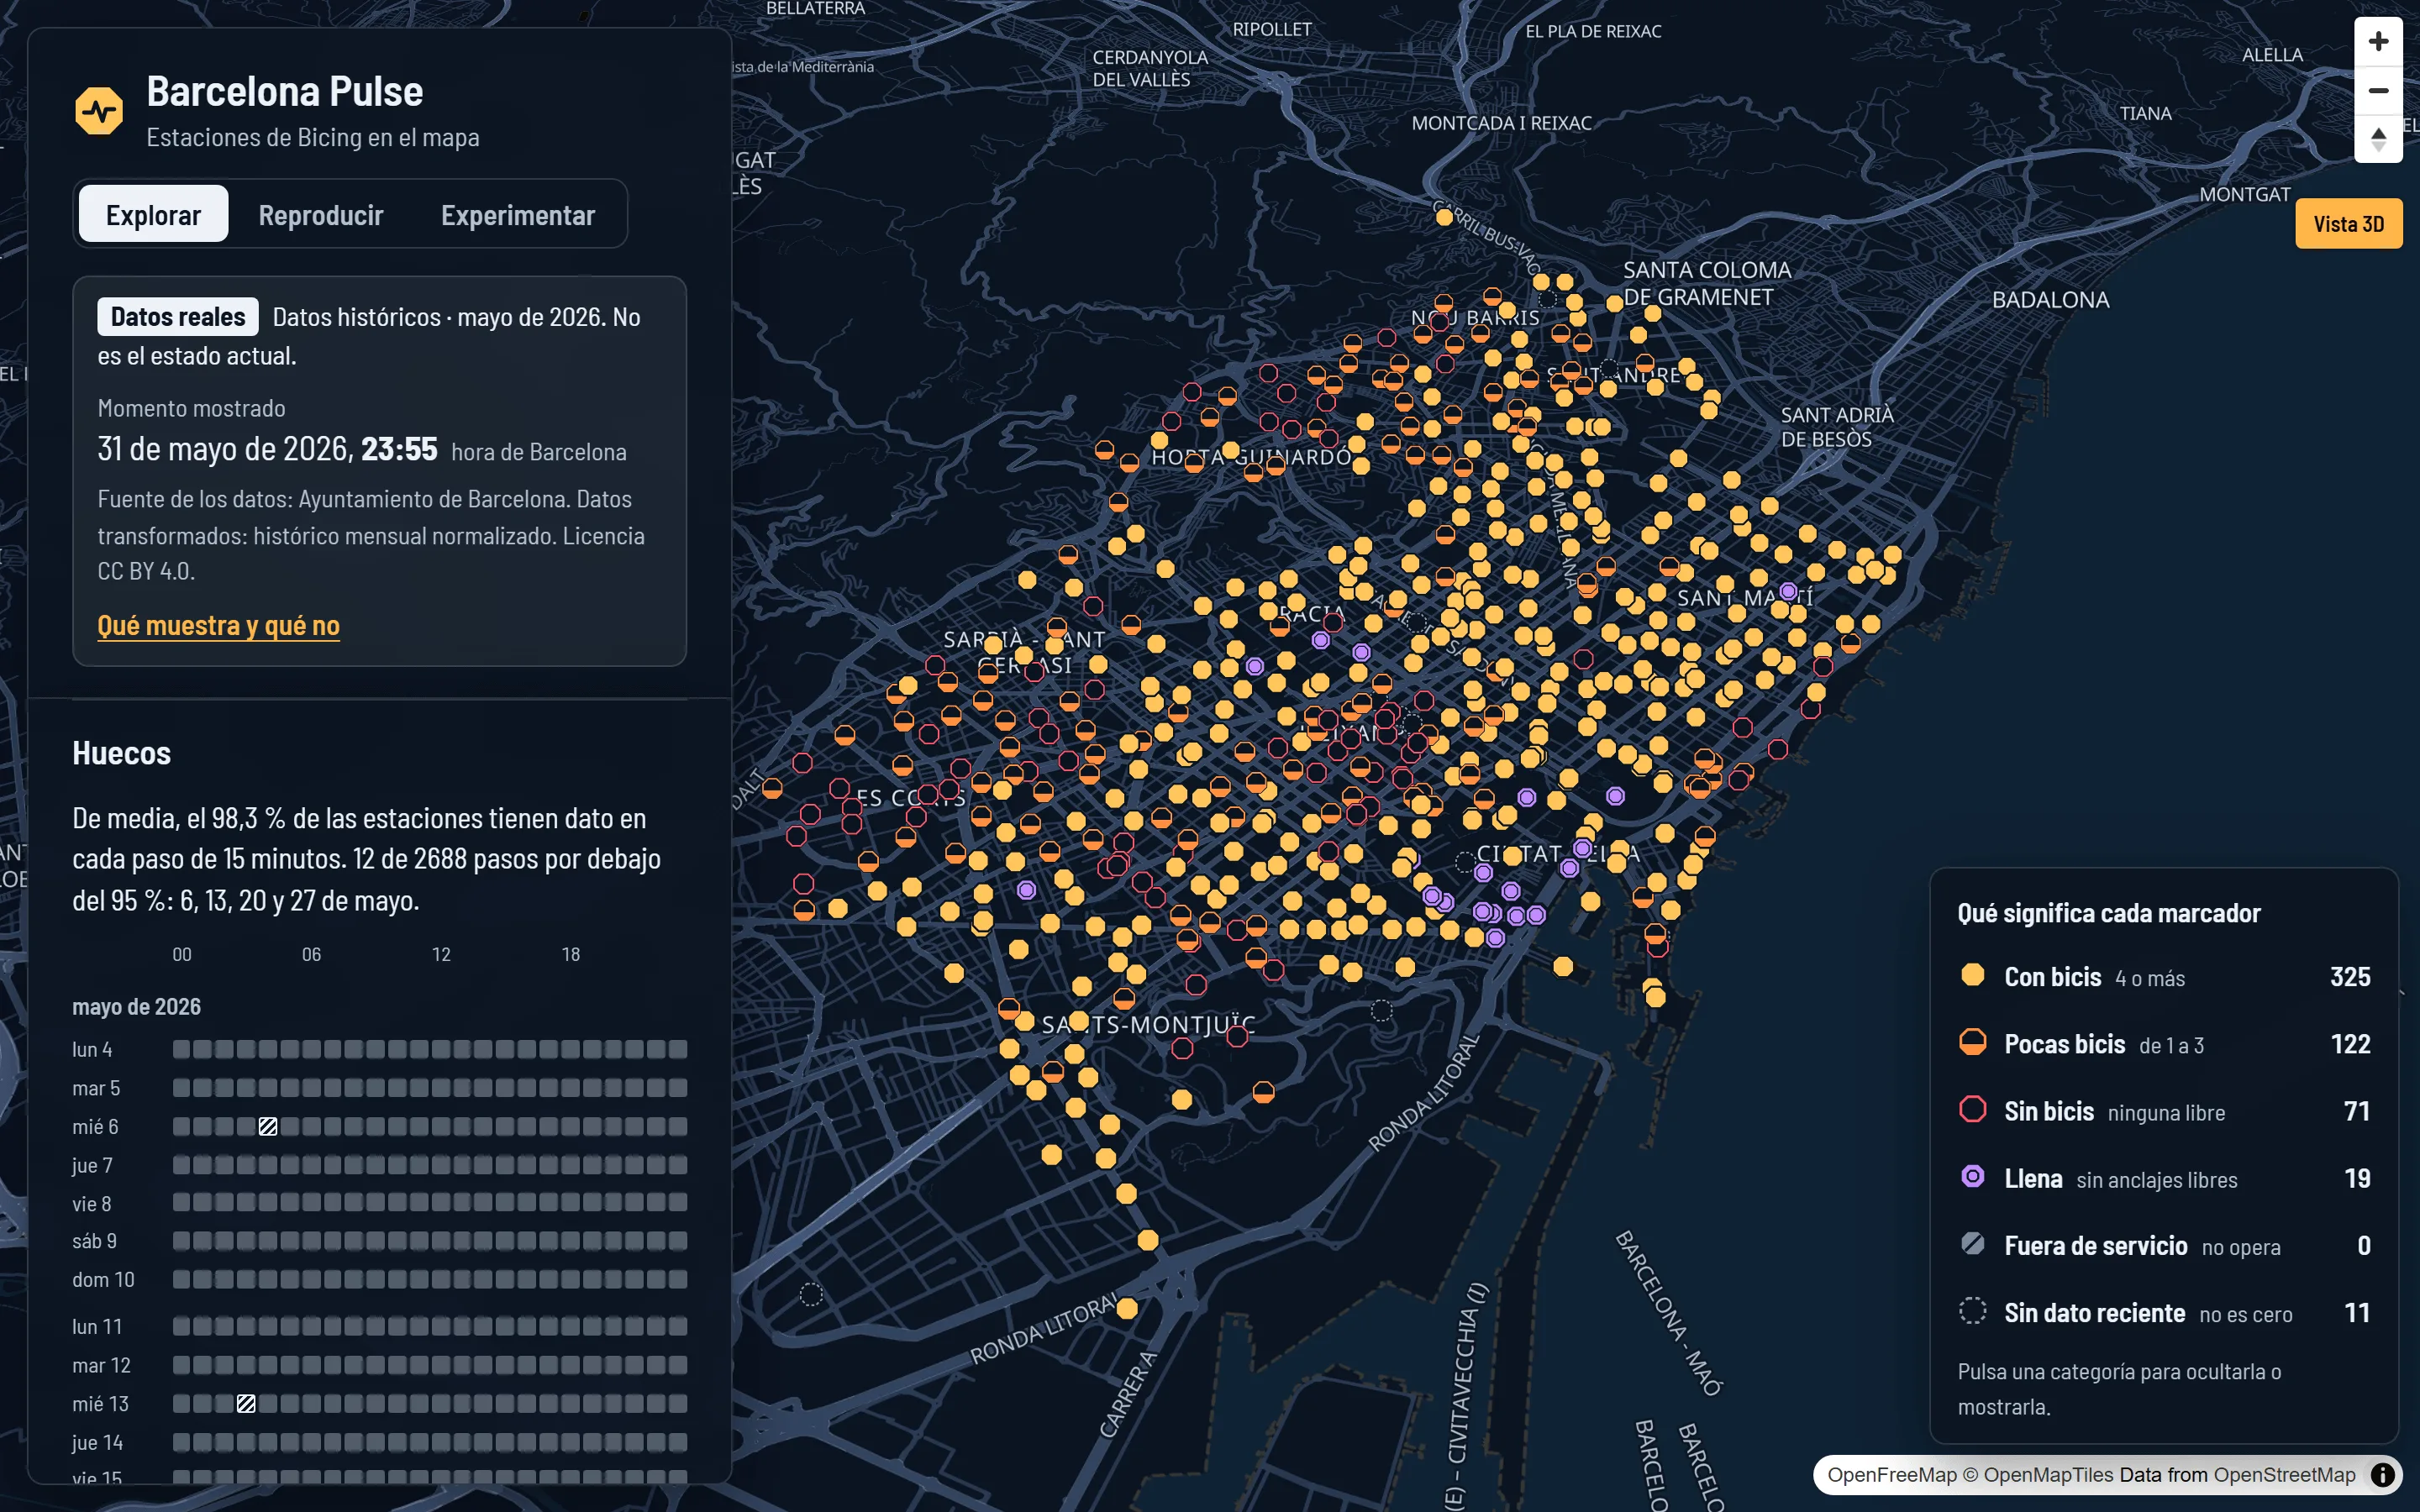Click the first cell of the lun 4 row

point(181,1049)
